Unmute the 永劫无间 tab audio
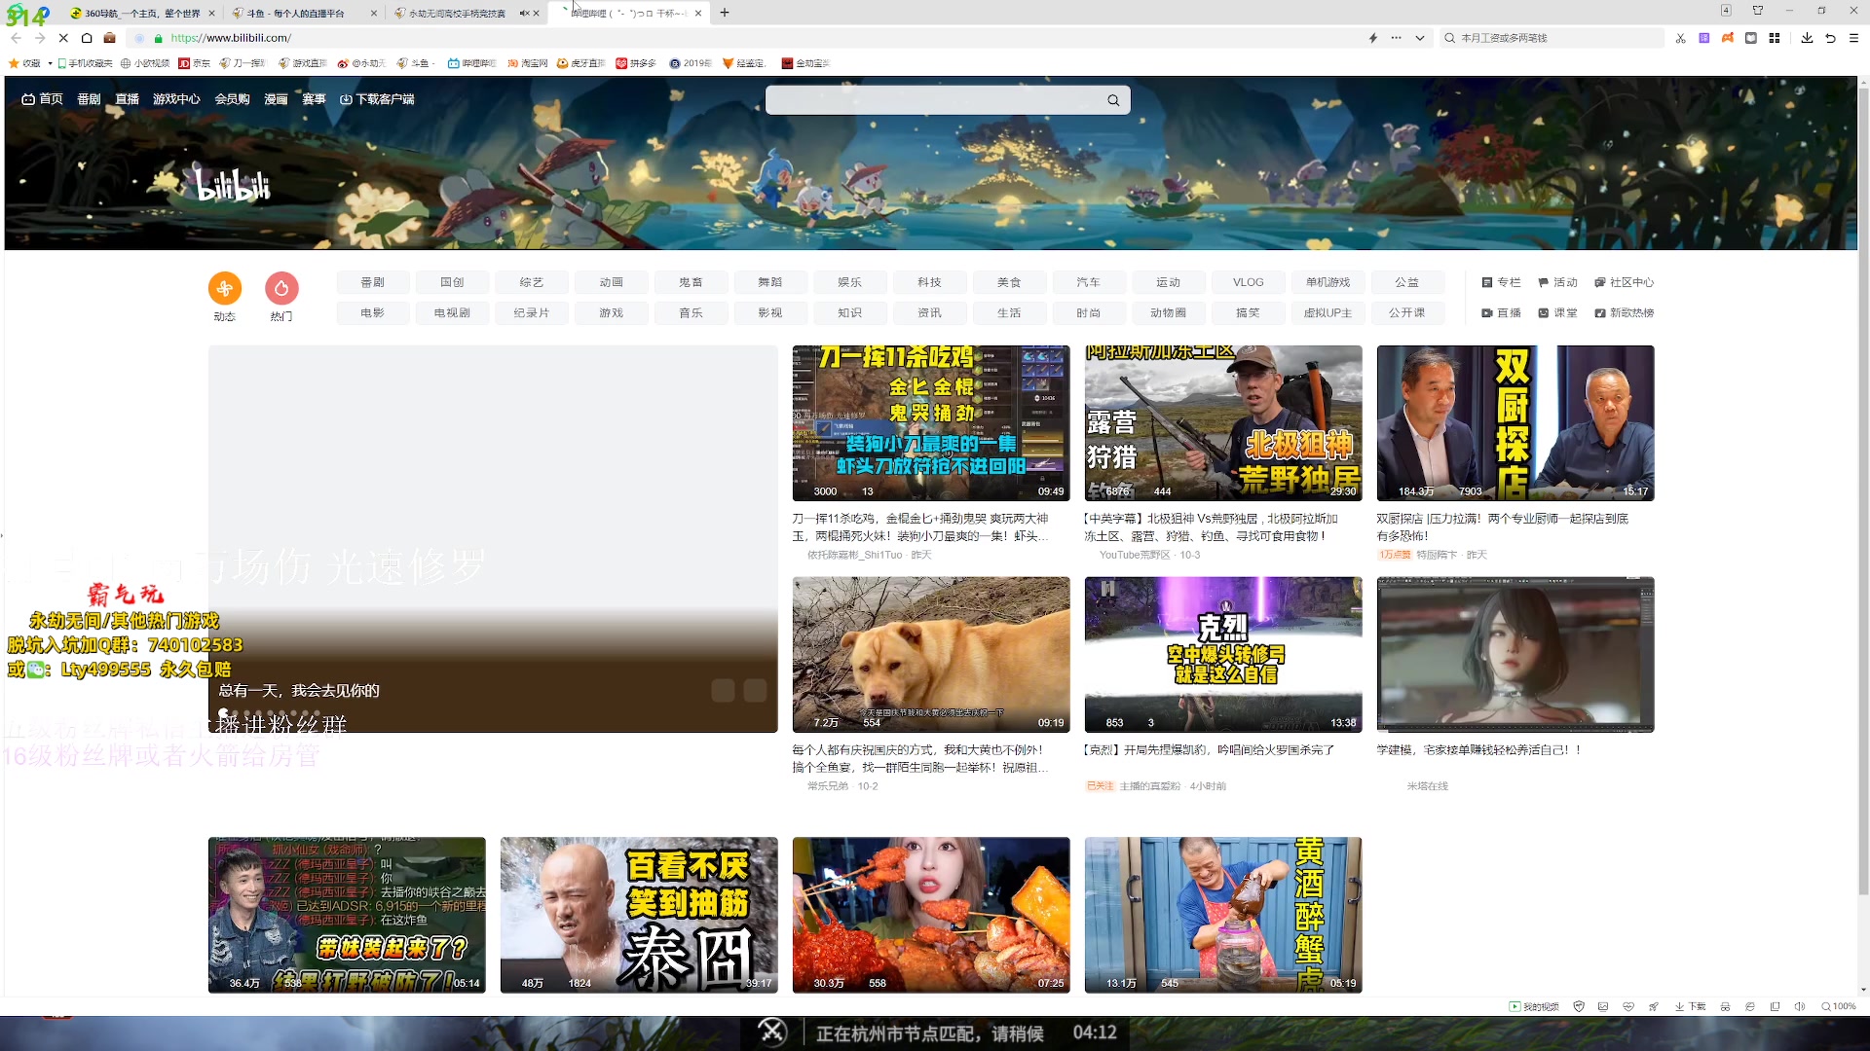The height and width of the screenshot is (1051, 1870). 524,13
